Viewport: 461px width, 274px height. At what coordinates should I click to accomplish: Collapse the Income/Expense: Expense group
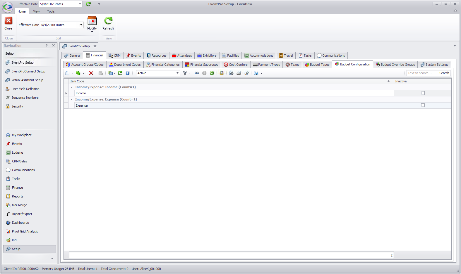point(71,99)
